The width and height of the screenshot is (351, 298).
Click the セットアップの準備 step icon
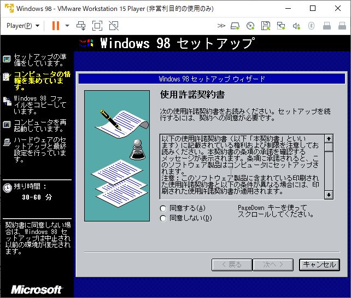(7, 59)
